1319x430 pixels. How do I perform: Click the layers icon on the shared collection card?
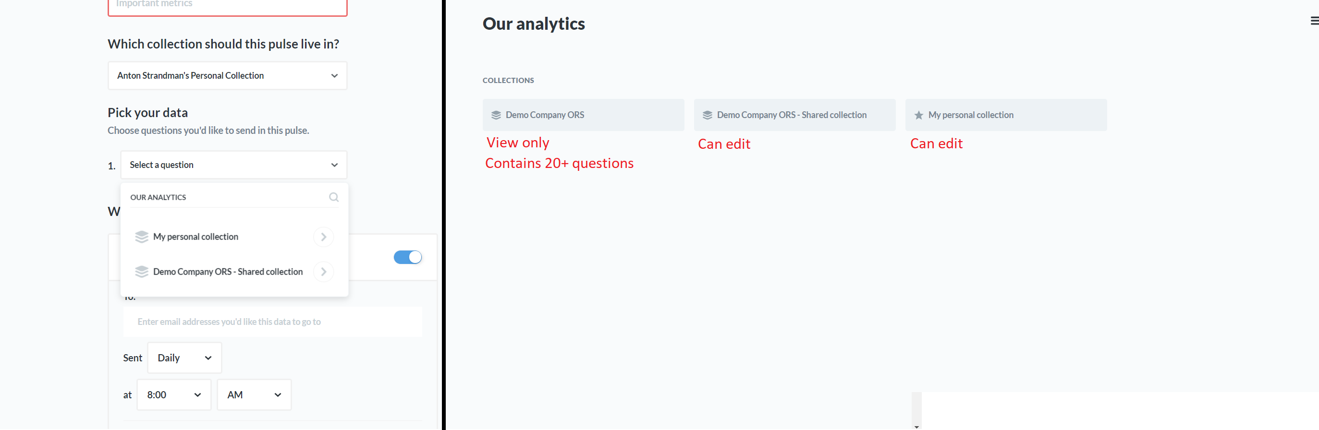707,115
